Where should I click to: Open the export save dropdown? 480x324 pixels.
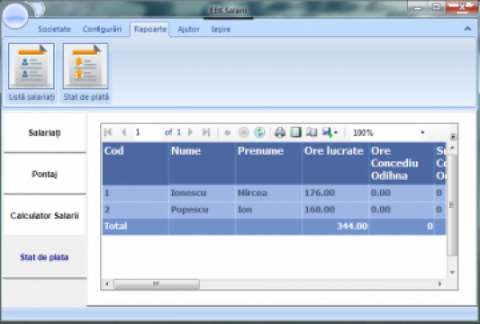330,132
